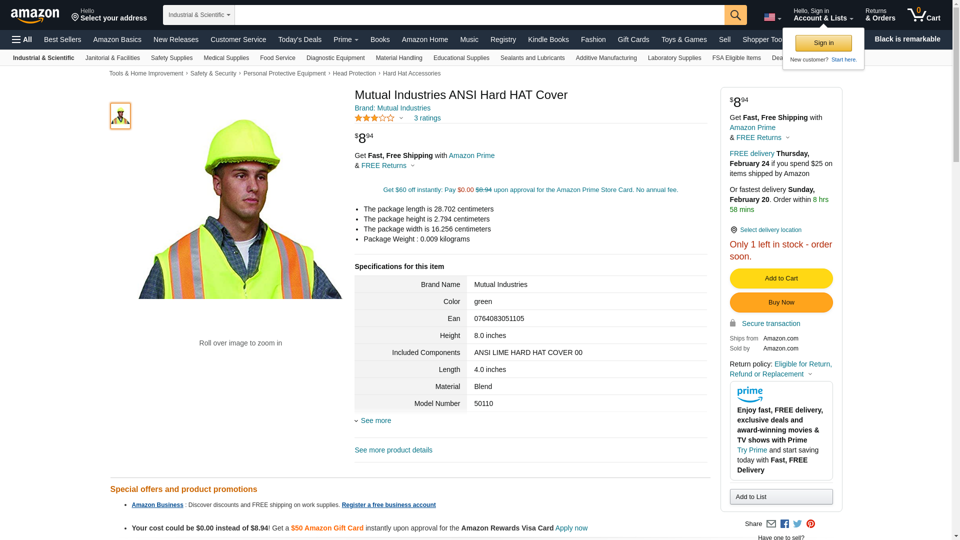Share on Twitter icon
The height and width of the screenshot is (540, 960).
[797, 524]
